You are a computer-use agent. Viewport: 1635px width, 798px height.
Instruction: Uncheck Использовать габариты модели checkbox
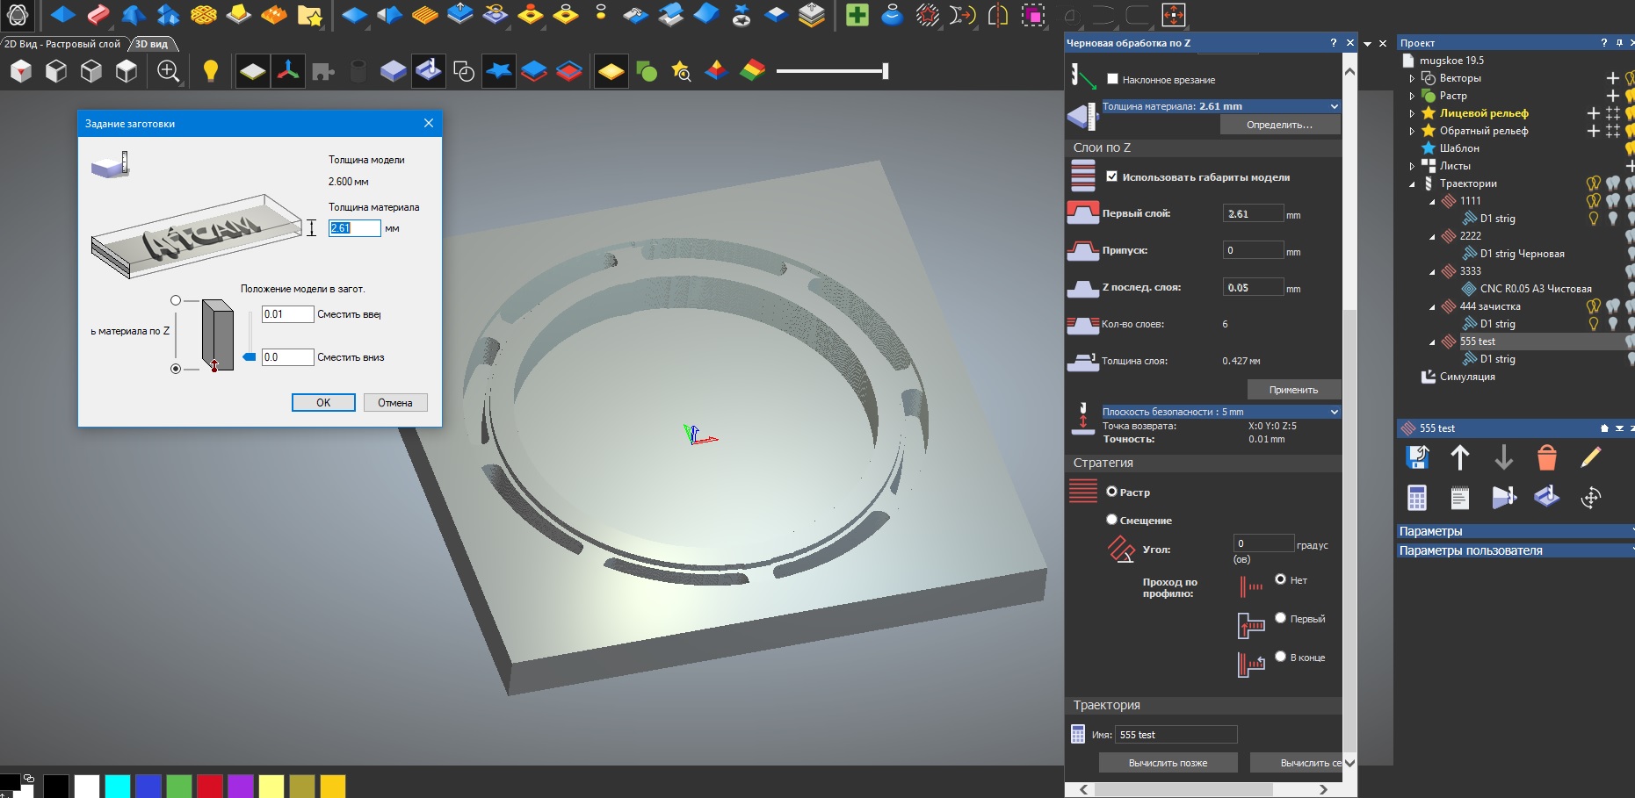pyautogui.click(x=1112, y=176)
